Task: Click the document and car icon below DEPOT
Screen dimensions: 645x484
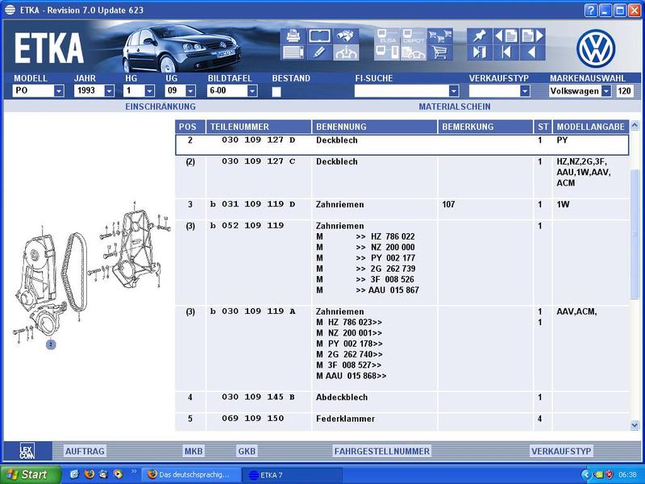Action: pos(413,52)
